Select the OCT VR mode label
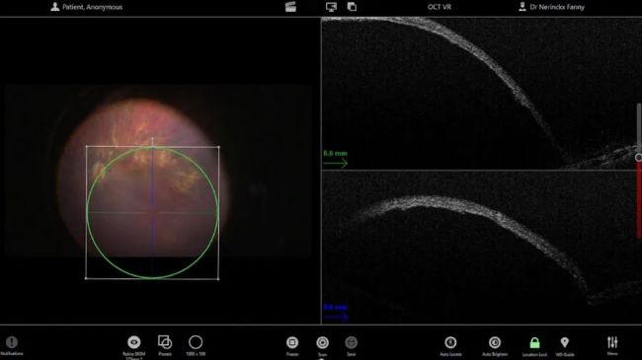This screenshot has height=360, width=642. tap(440, 7)
